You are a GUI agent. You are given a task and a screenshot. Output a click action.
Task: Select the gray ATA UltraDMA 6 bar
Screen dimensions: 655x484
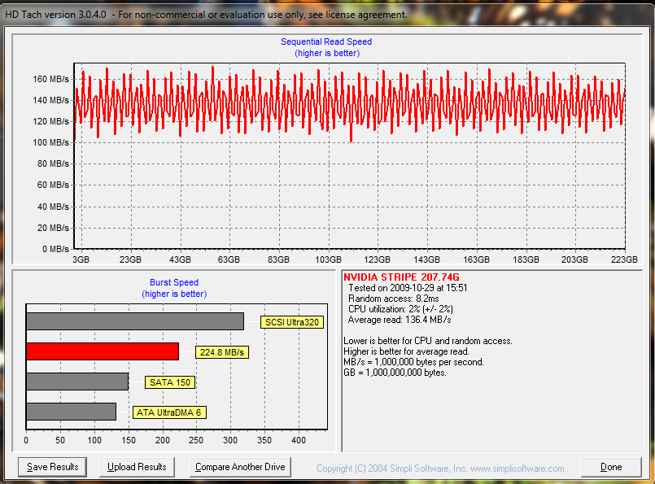tap(71, 412)
